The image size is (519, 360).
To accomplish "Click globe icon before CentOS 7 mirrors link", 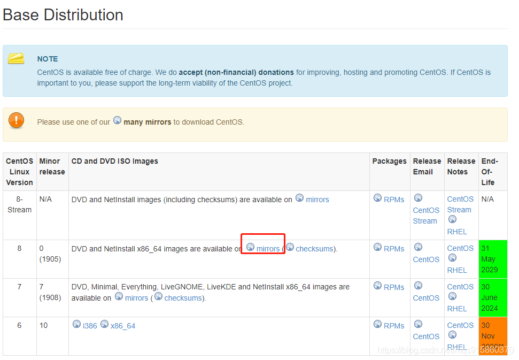I will (119, 296).
